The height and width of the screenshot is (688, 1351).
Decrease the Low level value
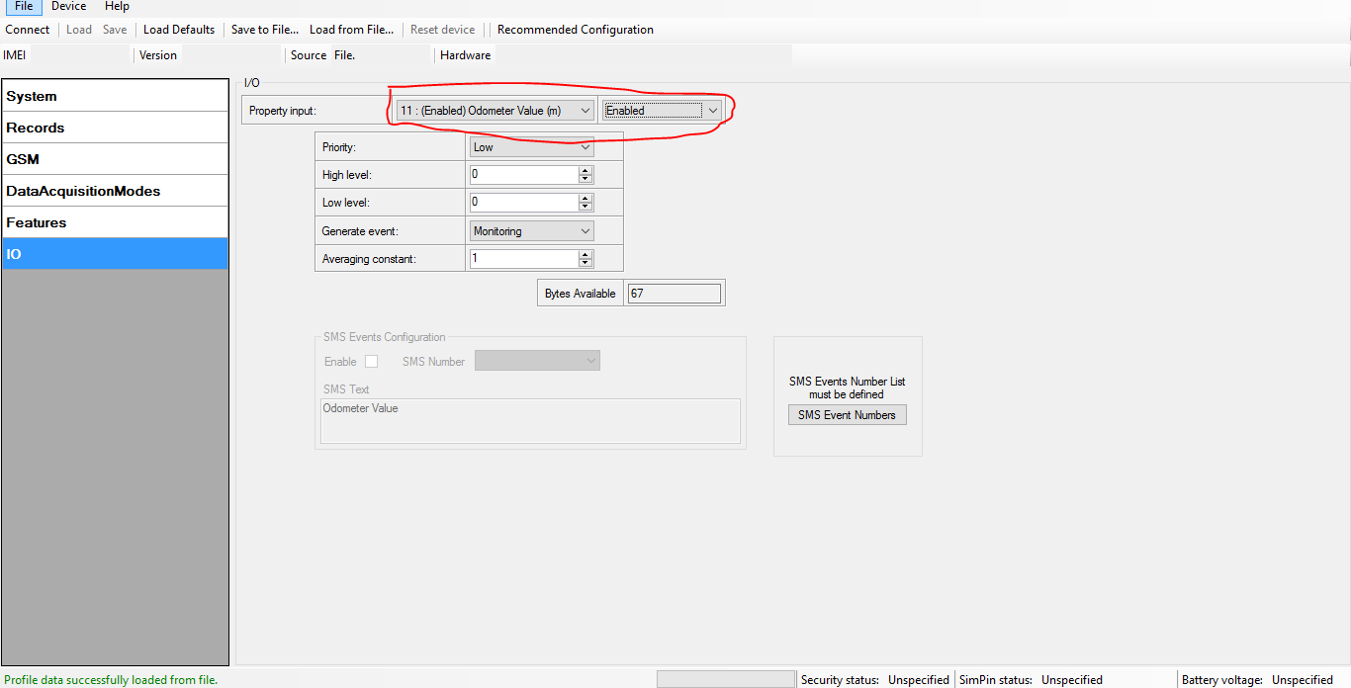[x=585, y=208]
